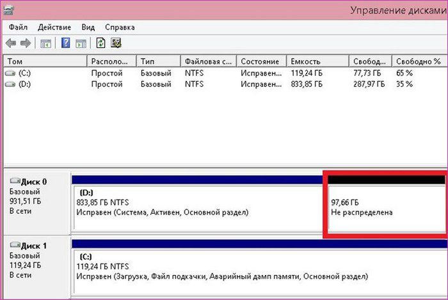Click the 833,85 ГБ capacity cell
448x300 pixels.
pos(307,84)
